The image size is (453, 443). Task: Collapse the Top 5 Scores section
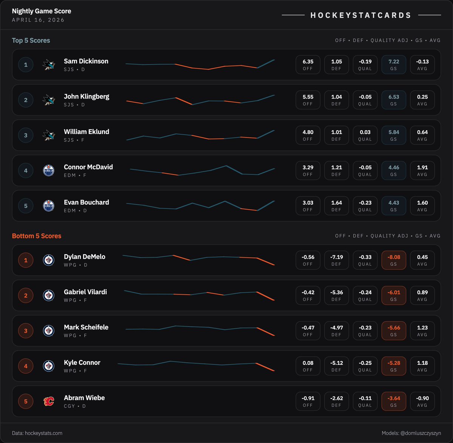(31, 40)
